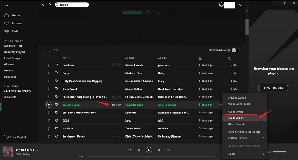
Task: Click the playback progress bar
Action: 149,156
